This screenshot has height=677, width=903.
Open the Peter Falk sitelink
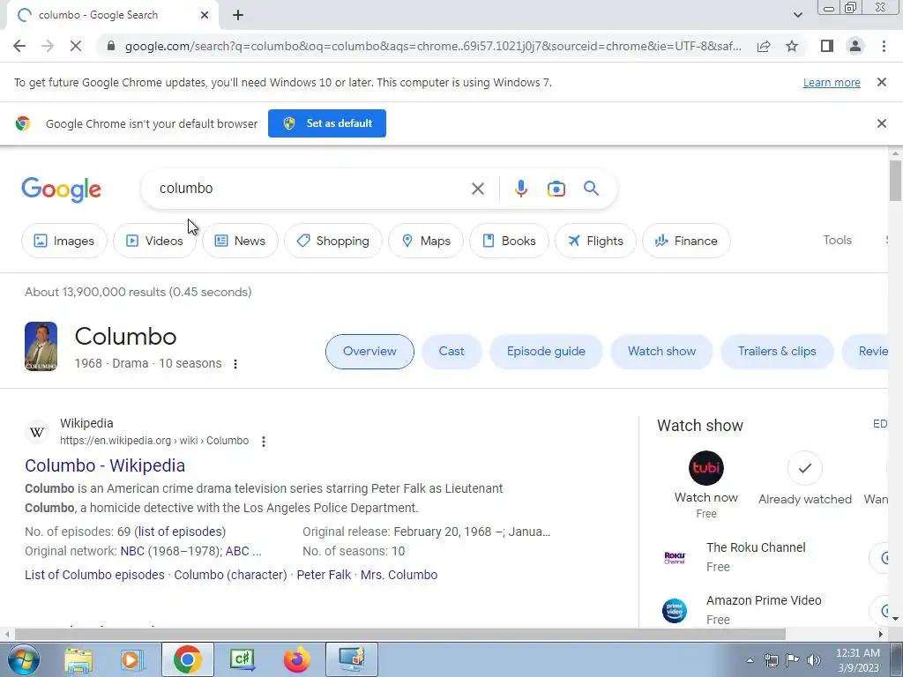pyautogui.click(x=324, y=575)
